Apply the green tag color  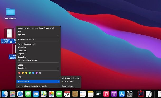30,73
